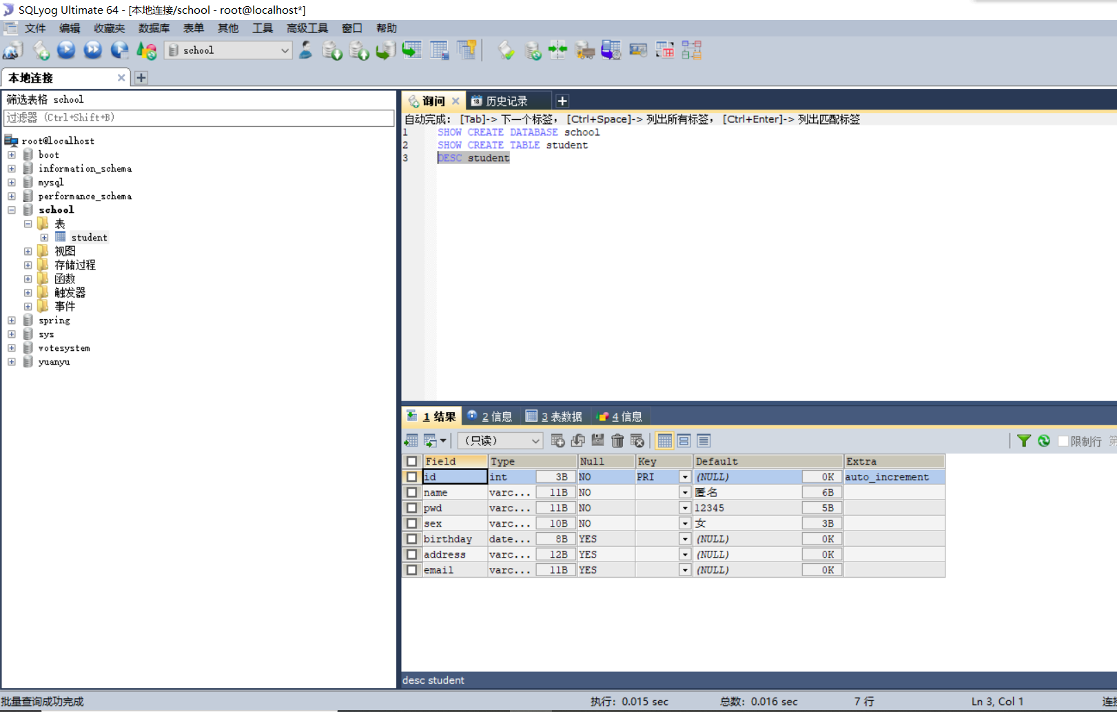1117x712 pixels.
Task: Open the read-only mode dropdown
Action: coord(535,441)
